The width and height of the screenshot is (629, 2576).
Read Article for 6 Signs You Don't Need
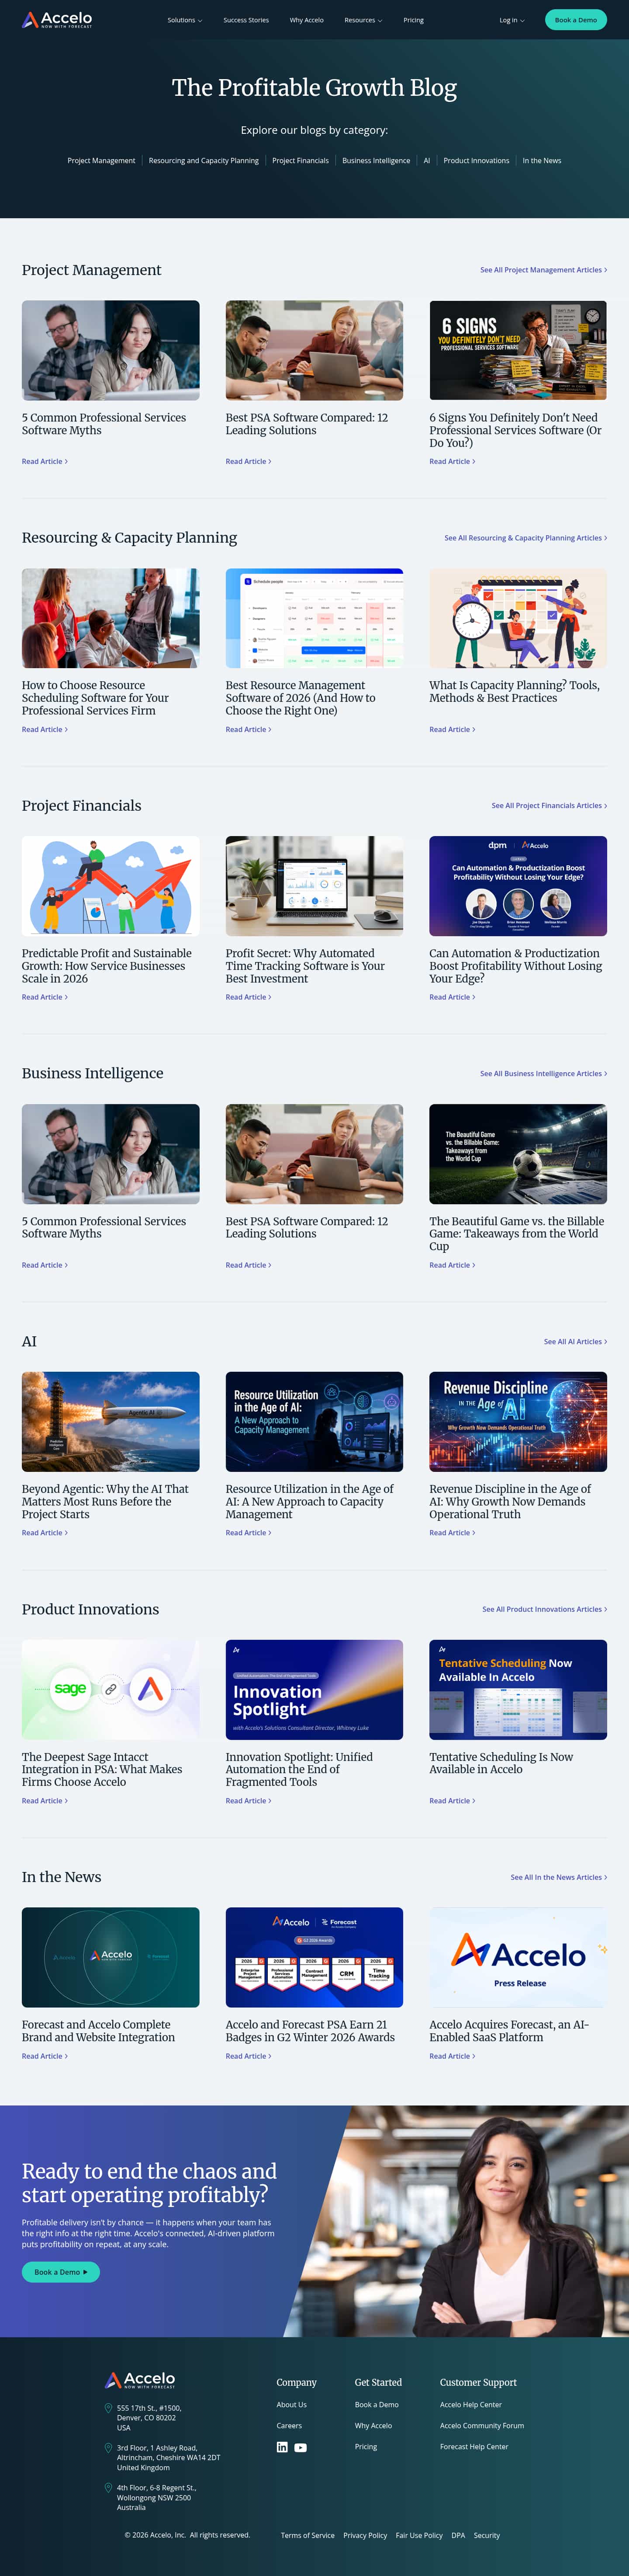[x=452, y=462]
